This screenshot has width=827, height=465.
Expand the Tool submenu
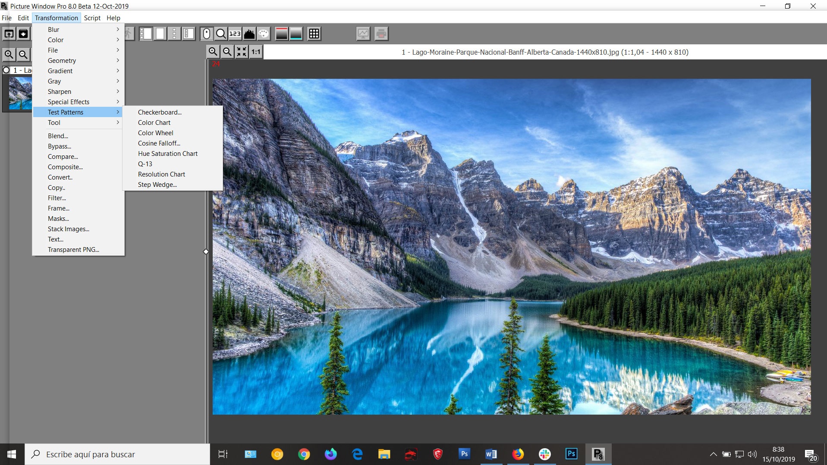tap(79, 122)
